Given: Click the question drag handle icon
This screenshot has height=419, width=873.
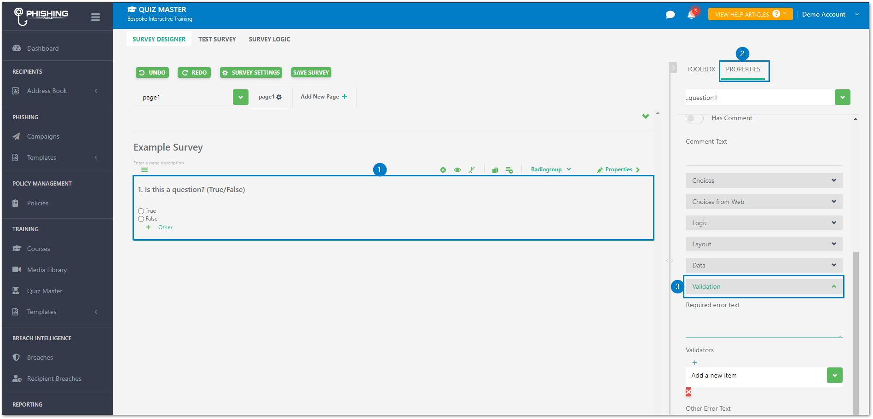Looking at the screenshot, I should tap(145, 170).
